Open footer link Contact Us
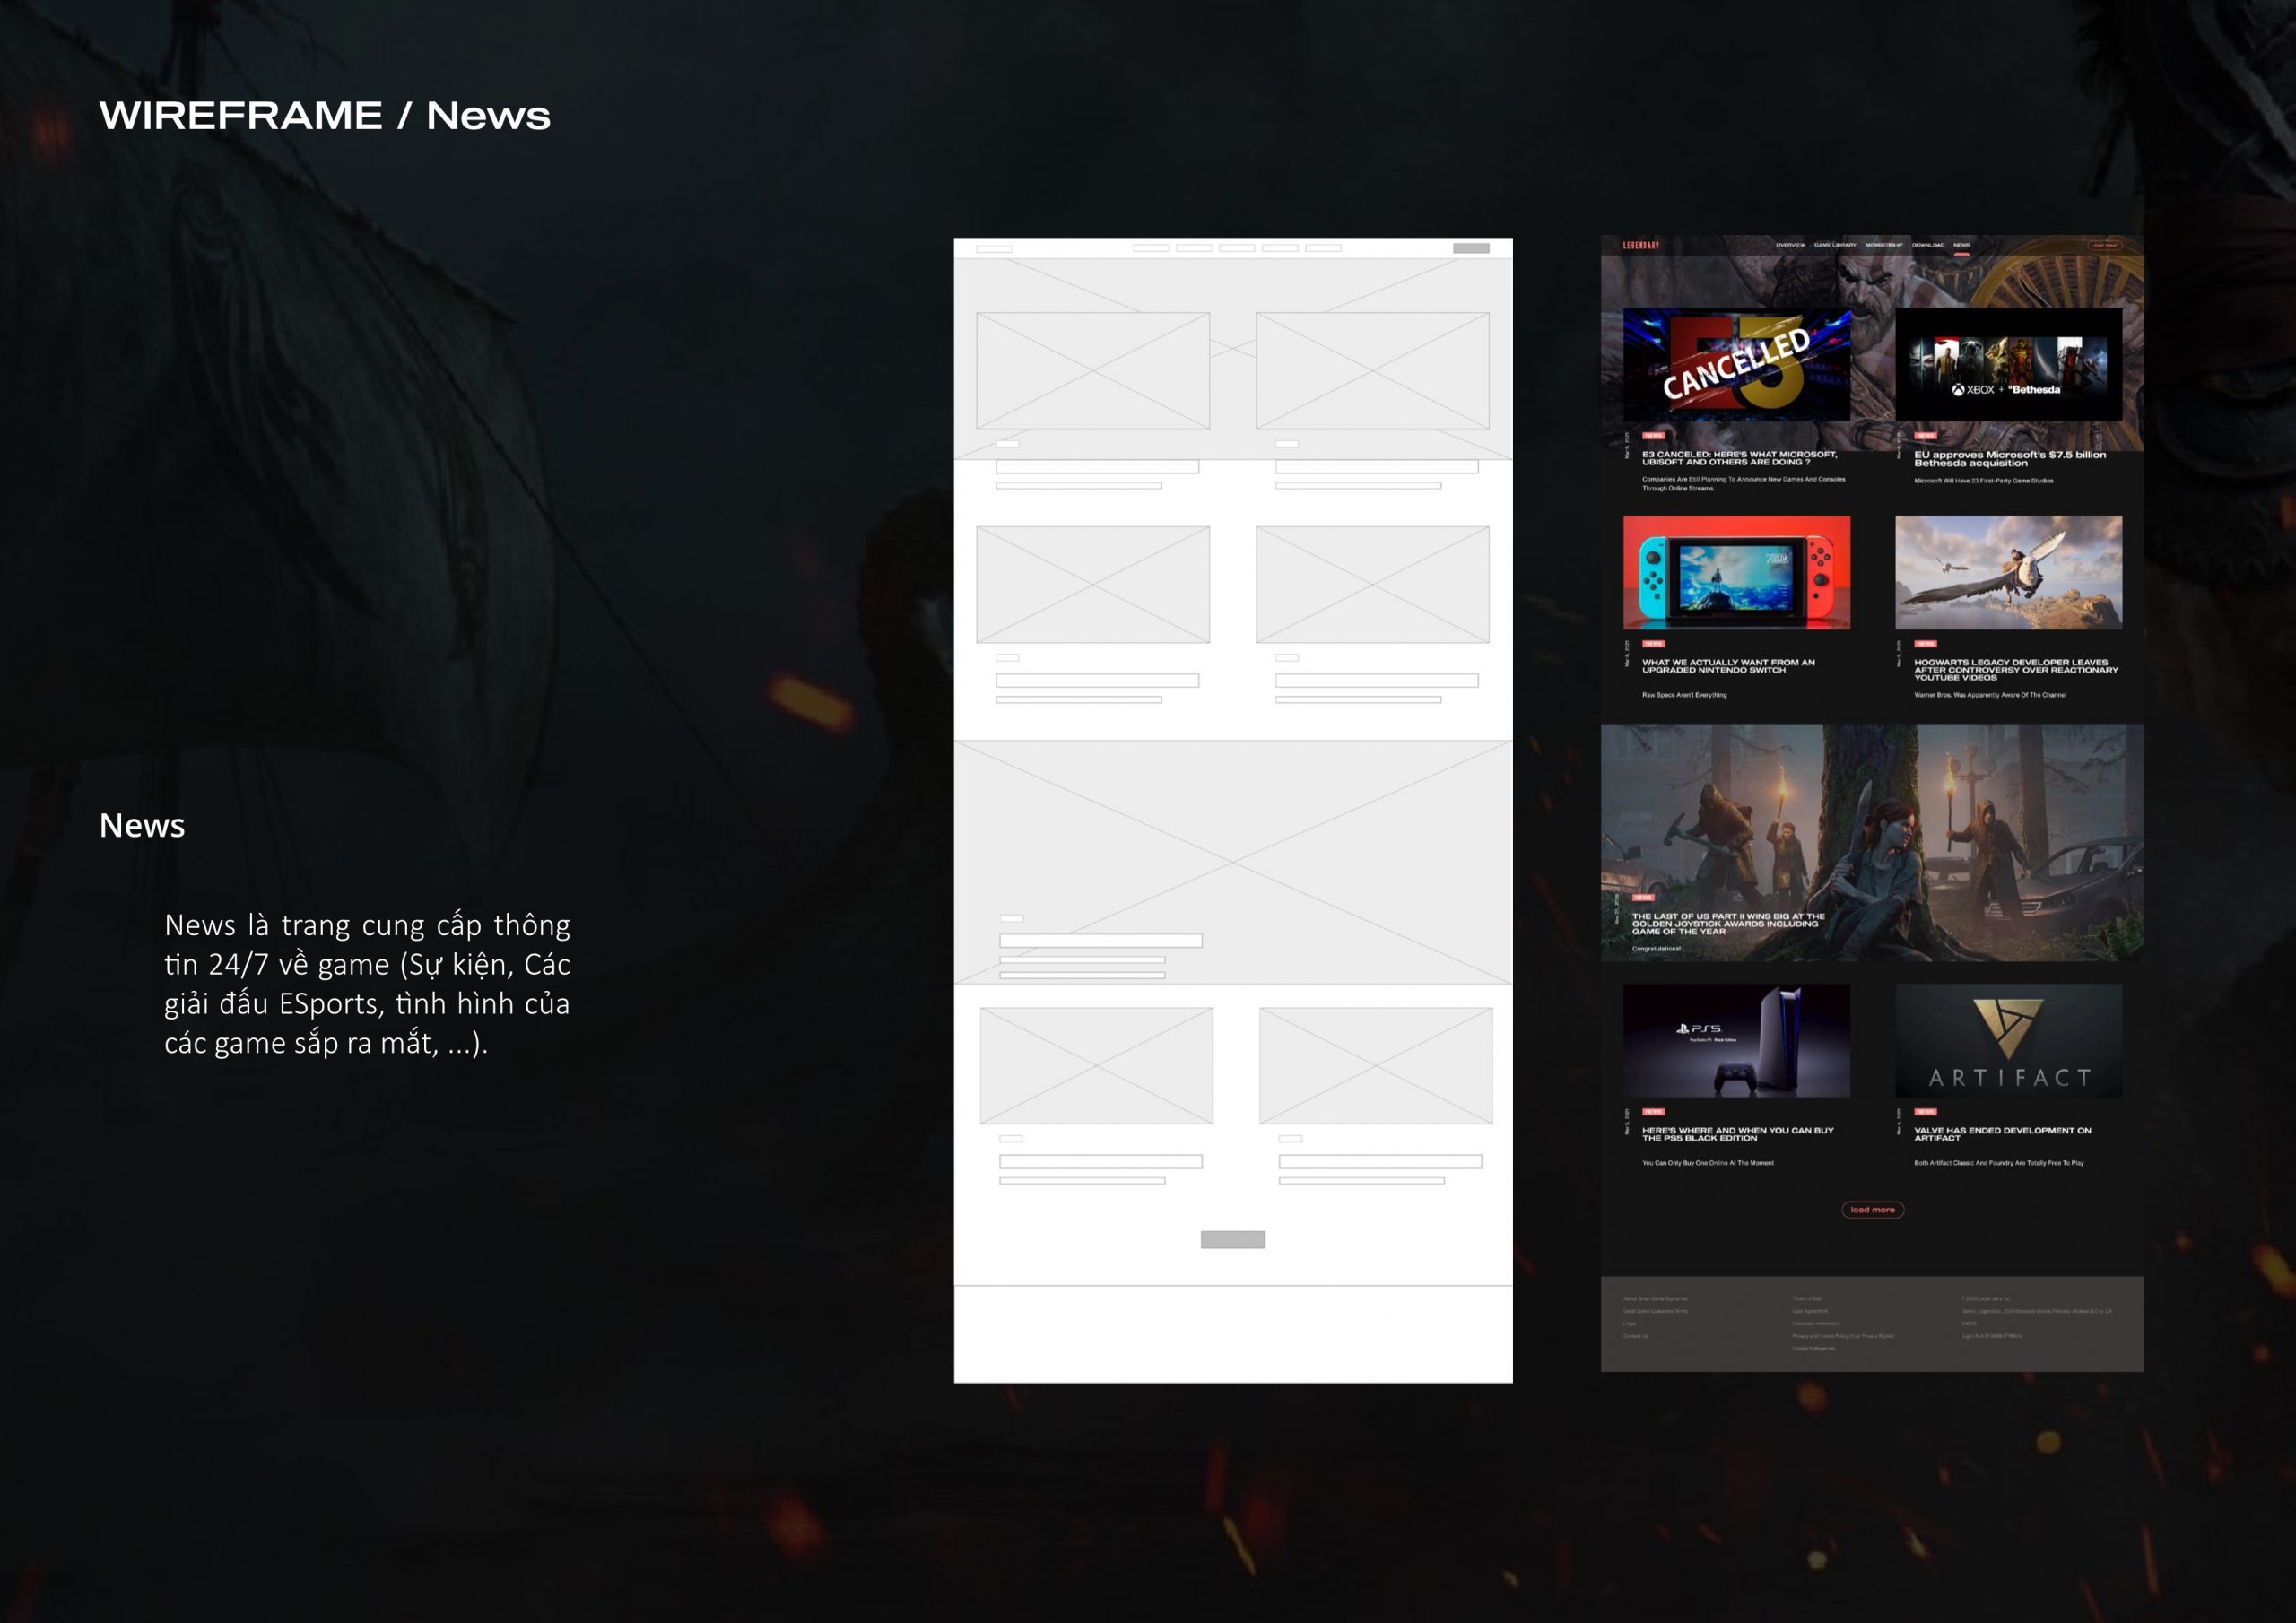2296x1623 pixels. click(1636, 1337)
